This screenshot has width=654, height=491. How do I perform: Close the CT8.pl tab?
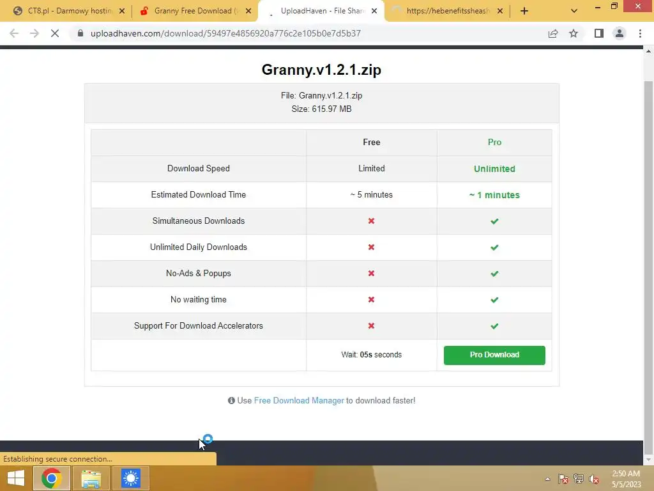[122, 12]
